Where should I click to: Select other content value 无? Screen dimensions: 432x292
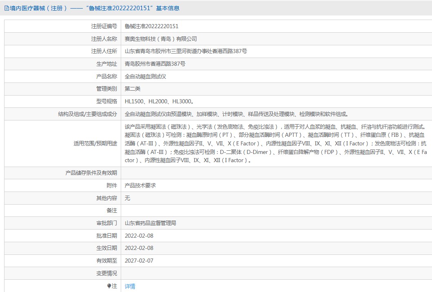tap(127, 198)
